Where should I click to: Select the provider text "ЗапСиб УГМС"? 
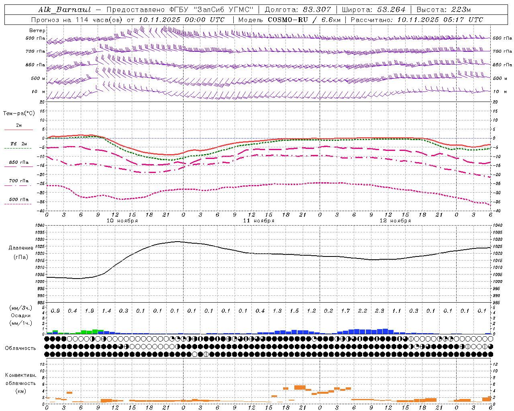[x=223, y=10]
